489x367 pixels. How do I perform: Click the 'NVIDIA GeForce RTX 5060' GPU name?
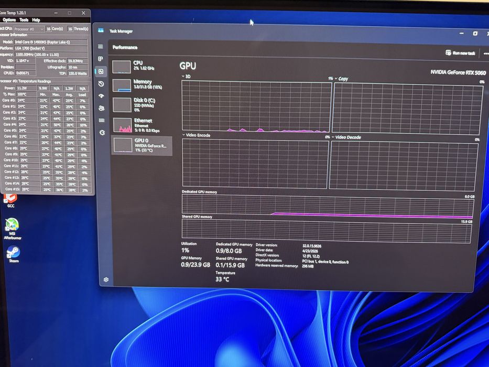click(458, 72)
